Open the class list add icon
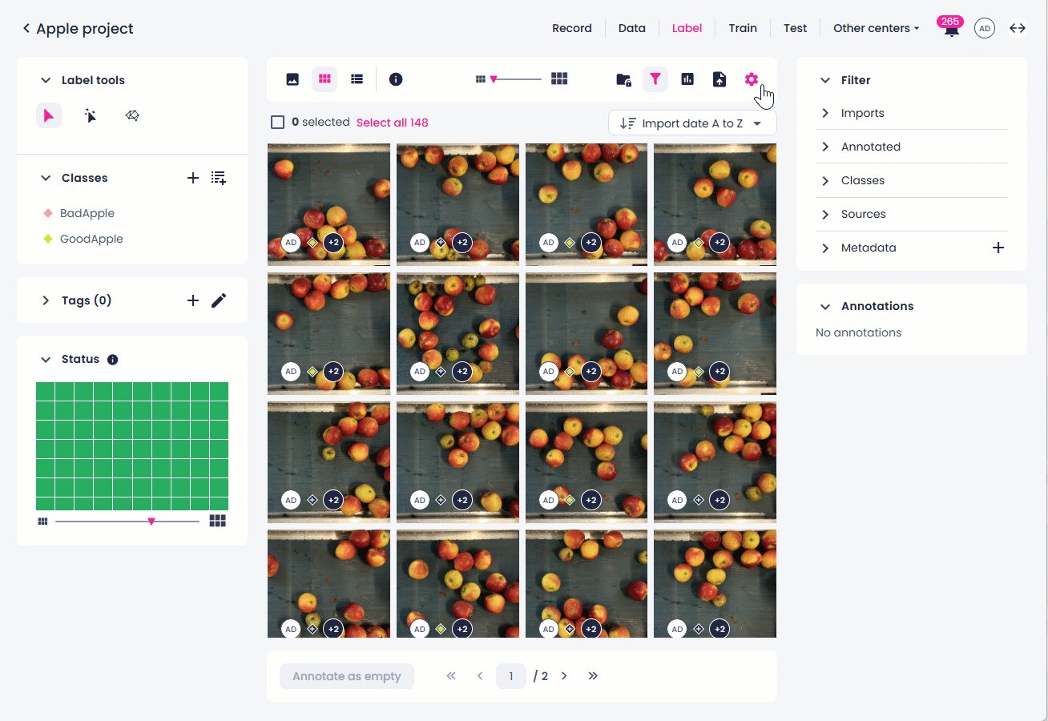Screen dimensions: 1048x721 tap(218, 178)
